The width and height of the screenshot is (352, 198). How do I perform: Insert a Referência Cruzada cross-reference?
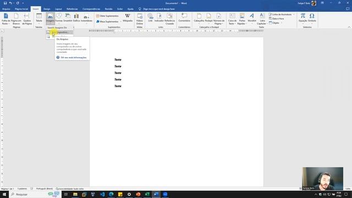pyautogui.click(x=170, y=19)
